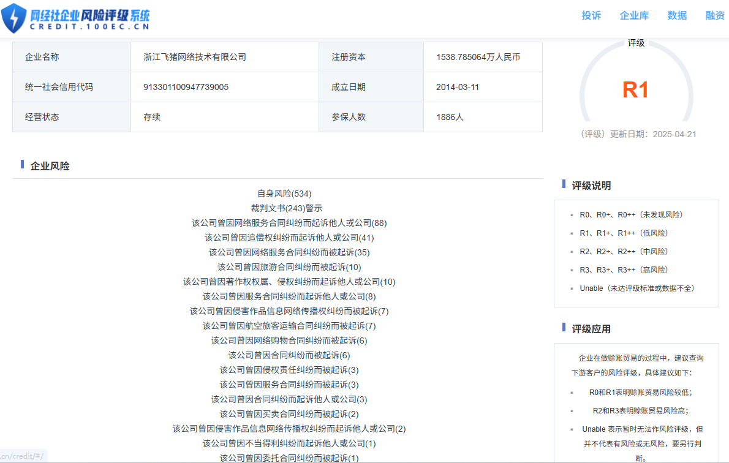Click the rating update date 2025-04-21

point(674,134)
